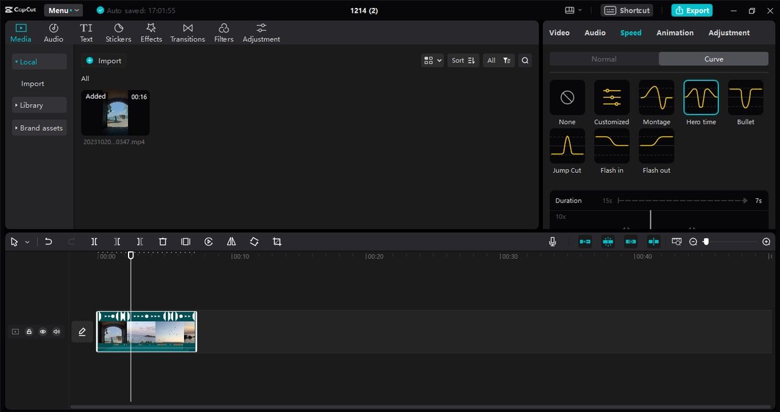Viewport: 780px width, 412px height.
Task: Search media with magnifier icon
Action: coord(525,60)
